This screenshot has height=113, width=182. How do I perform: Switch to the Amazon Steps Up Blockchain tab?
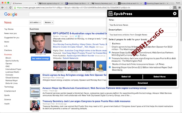click(x=76, y=3)
